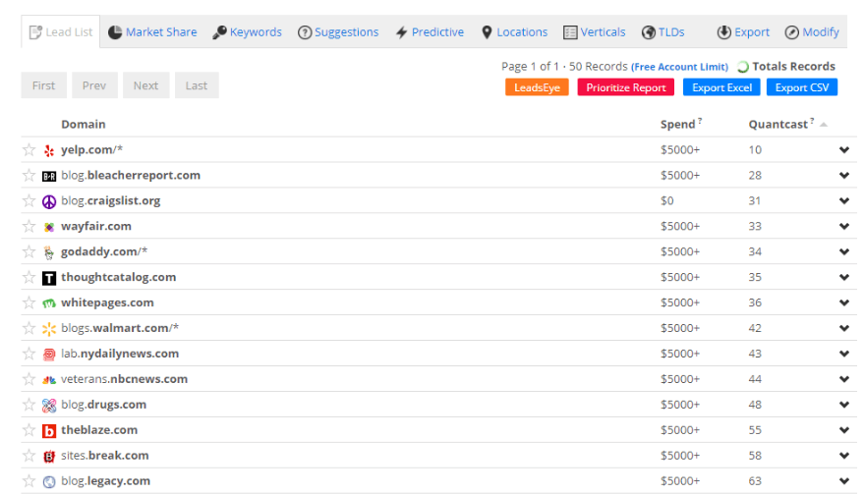The image size is (865, 494).
Task: Switch to the Market Share tab
Action: (152, 32)
